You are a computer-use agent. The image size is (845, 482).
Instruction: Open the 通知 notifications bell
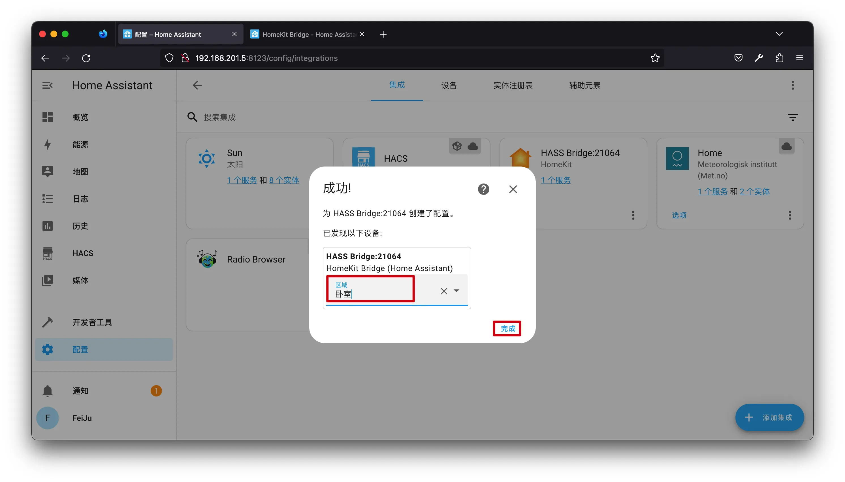point(47,391)
